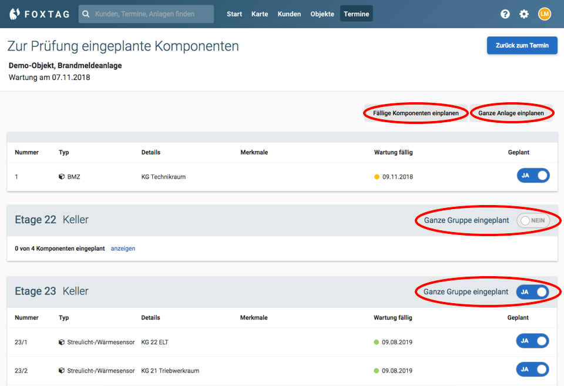Image resolution: width=564 pixels, height=386 pixels.
Task: Click 'Wartung am 07.11.2018' text
Action: pos(49,78)
